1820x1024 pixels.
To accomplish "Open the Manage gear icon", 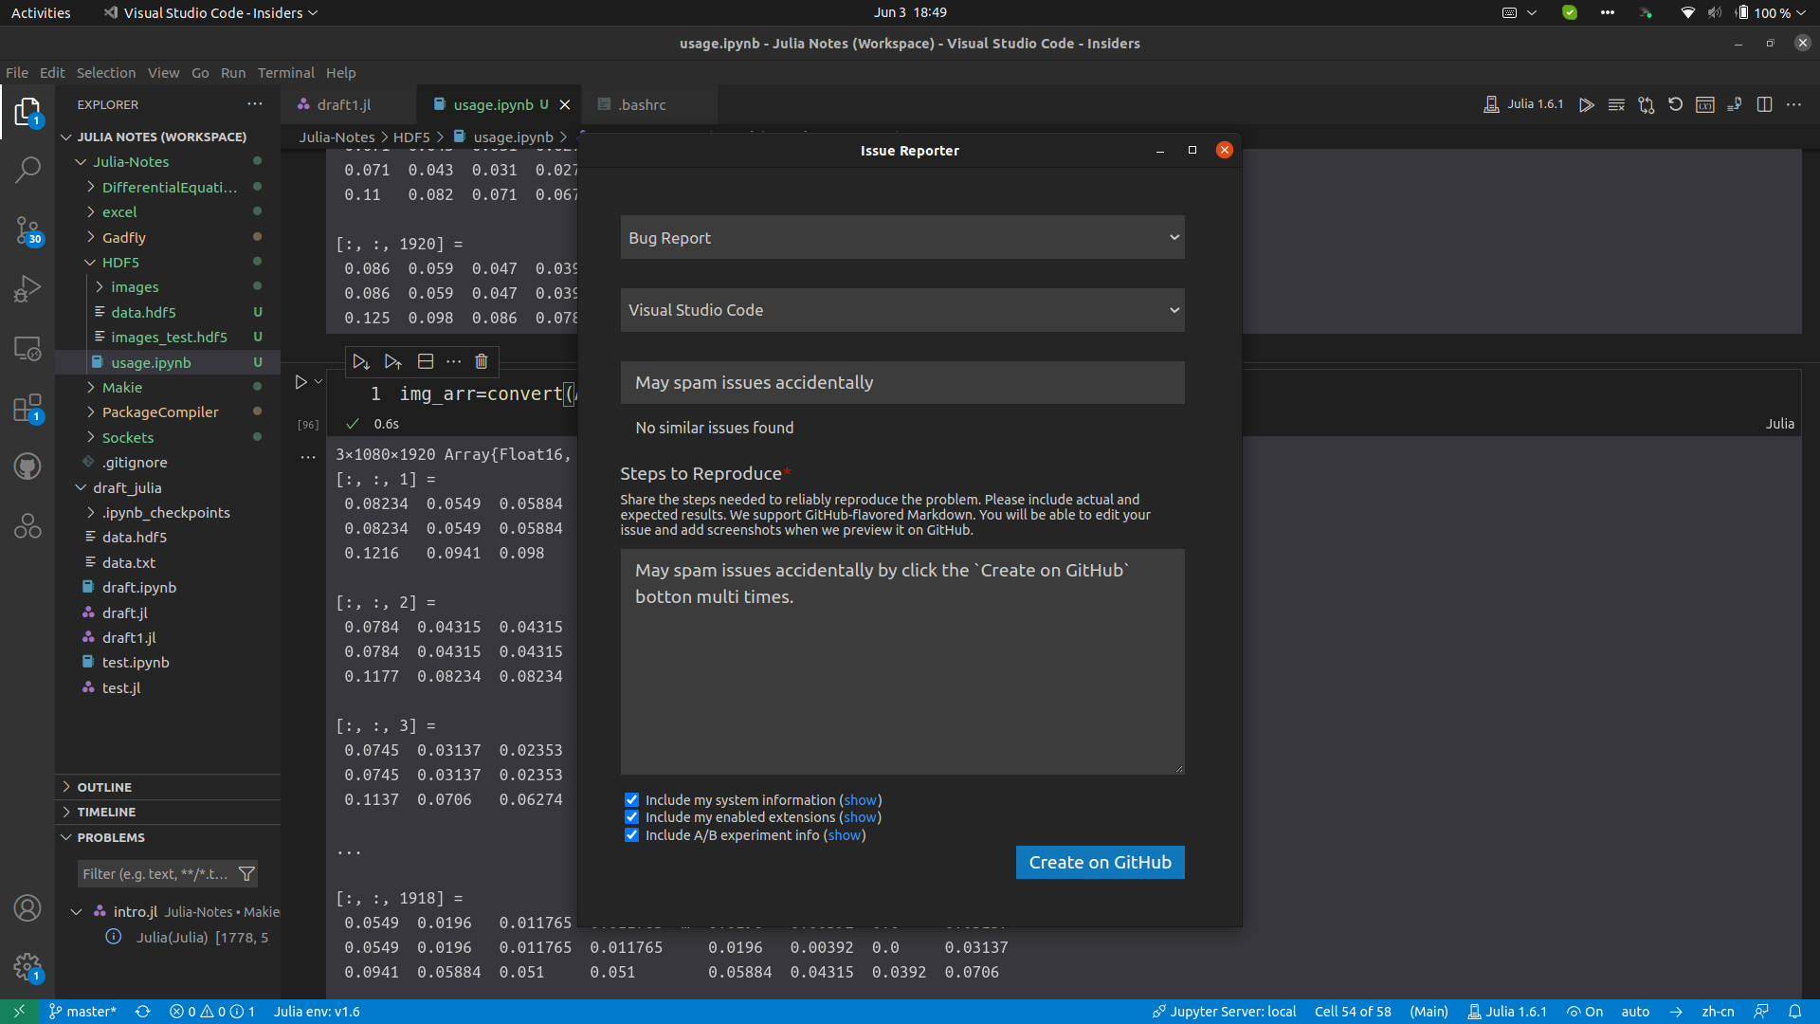I will [27, 967].
